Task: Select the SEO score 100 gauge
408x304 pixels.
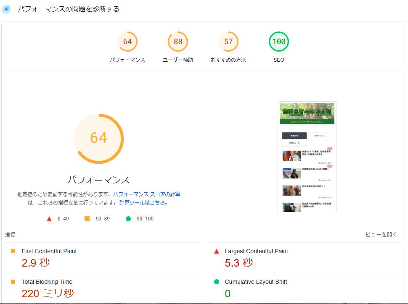Action: pyautogui.click(x=279, y=42)
